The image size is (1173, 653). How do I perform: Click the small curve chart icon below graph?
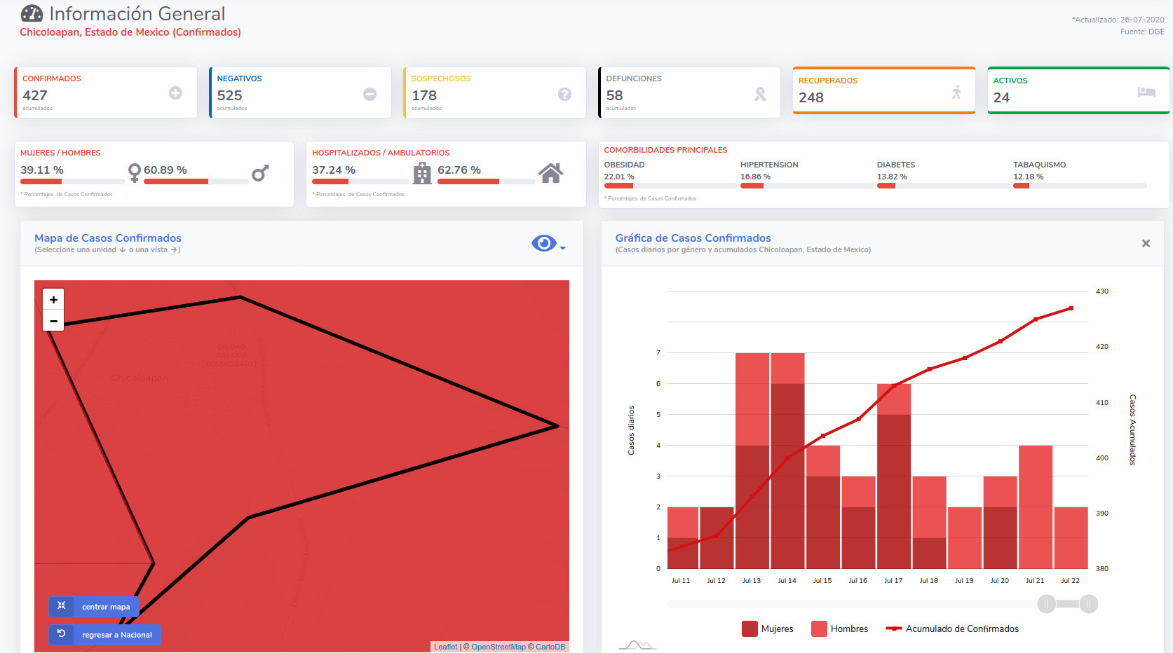637,645
